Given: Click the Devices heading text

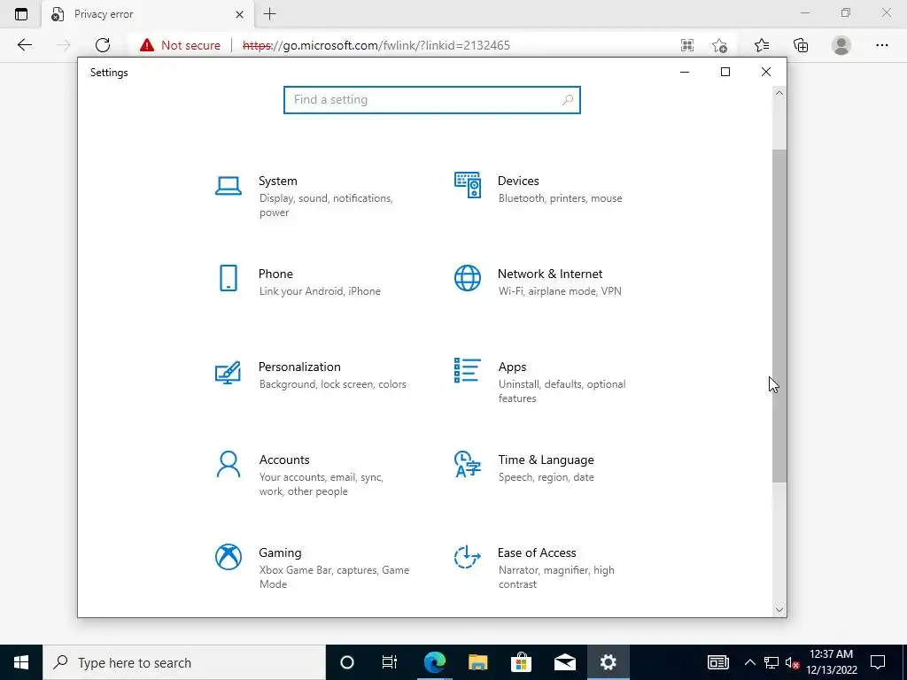Looking at the screenshot, I should pos(518,181).
